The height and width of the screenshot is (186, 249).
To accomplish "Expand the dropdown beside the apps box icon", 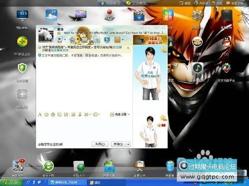I will pos(123,40).
